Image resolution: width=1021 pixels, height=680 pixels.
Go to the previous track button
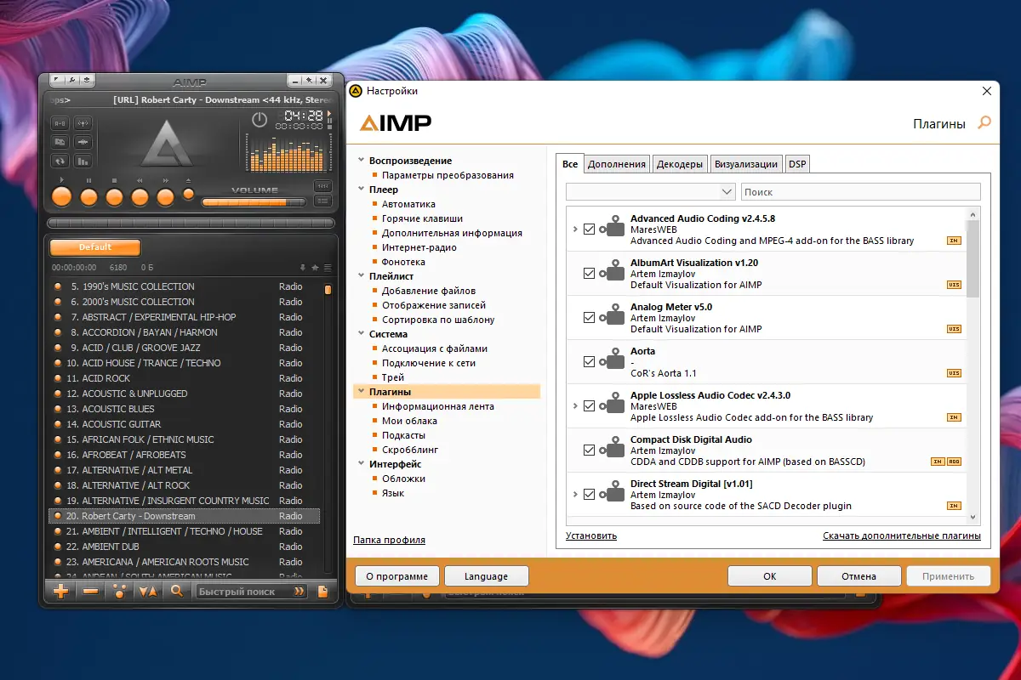pos(140,197)
